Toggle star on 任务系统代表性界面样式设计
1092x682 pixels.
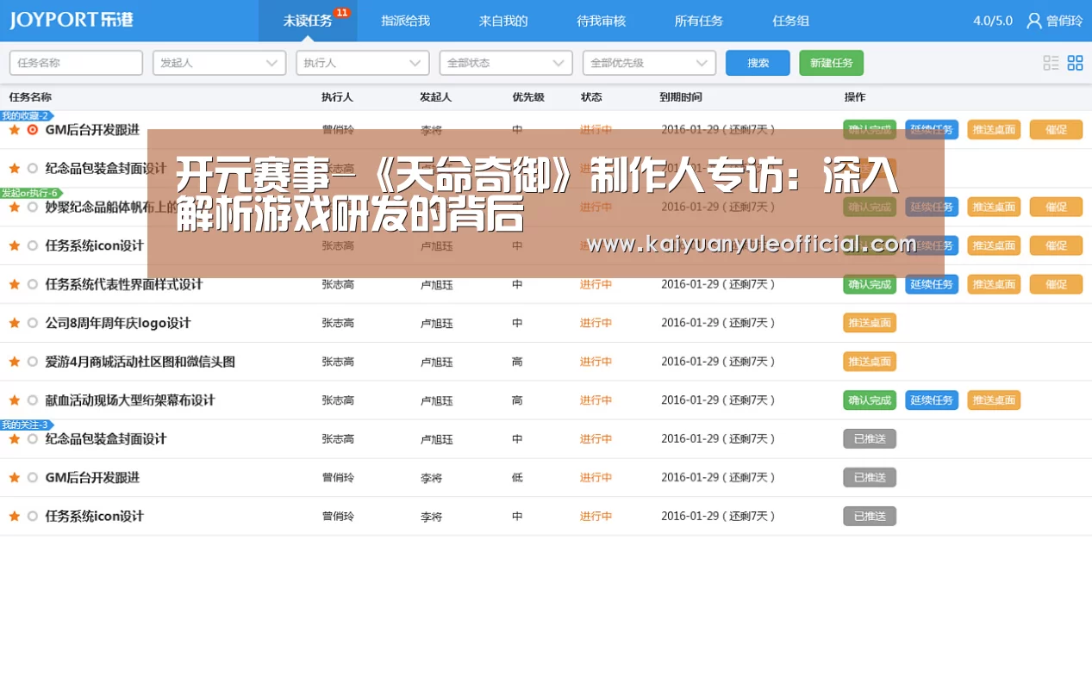tap(15, 284)
